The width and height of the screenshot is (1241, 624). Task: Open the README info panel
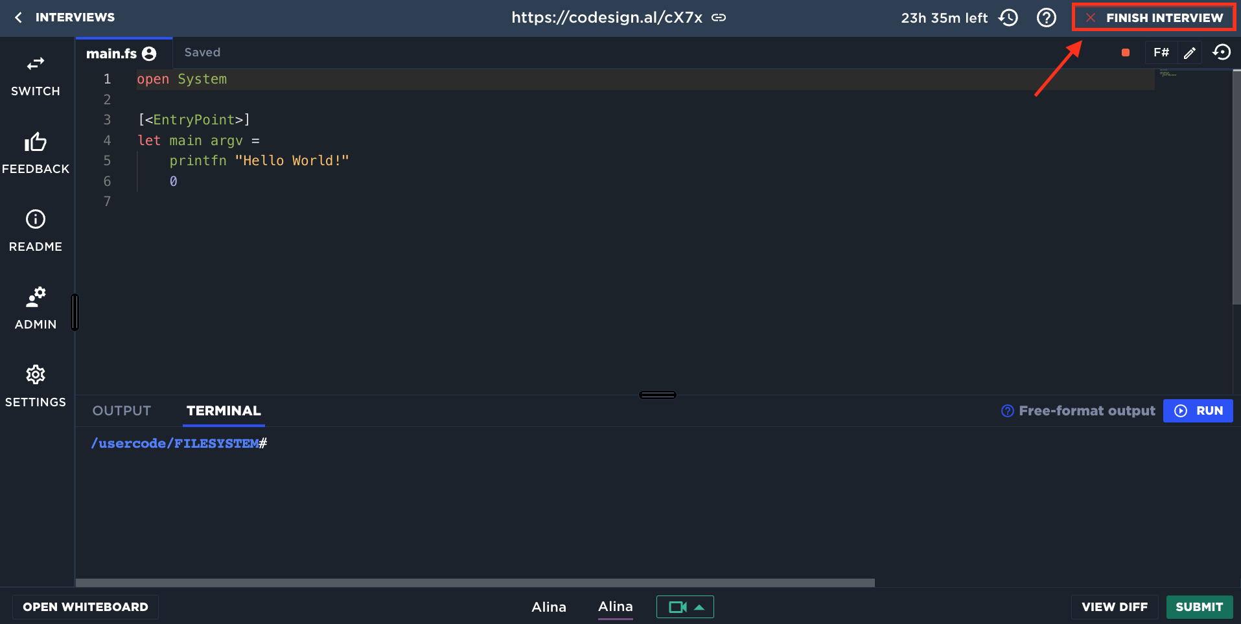click(x=36, y=231)
